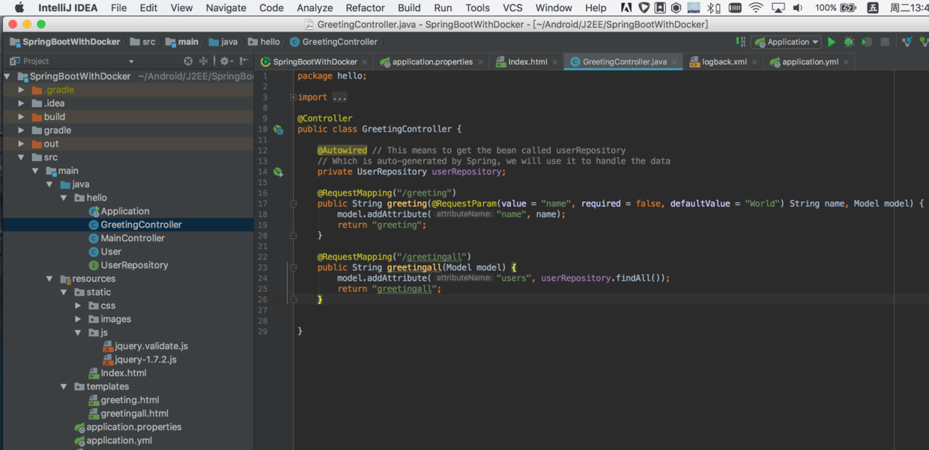Collapse the SpringBootWithDocker root node
929x450 pixels.
click(x=7, y=76)
